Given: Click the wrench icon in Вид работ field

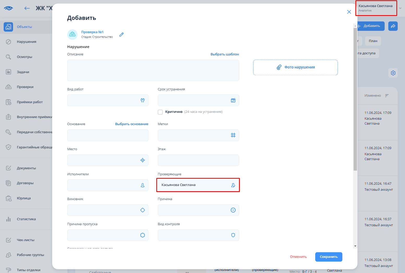Looking at the screenshot, I should coord(142,100).
